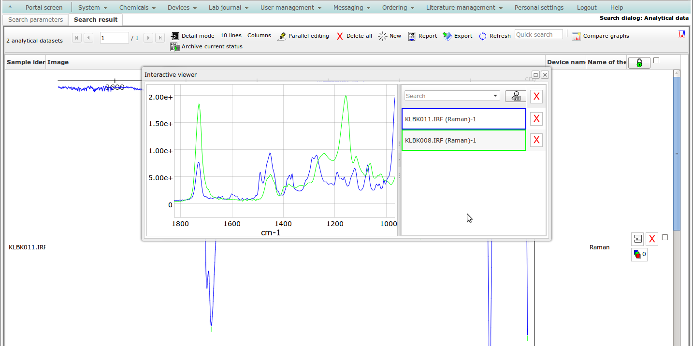Click into the Quick search field
The image size is (693, 346).
[538, 35]
